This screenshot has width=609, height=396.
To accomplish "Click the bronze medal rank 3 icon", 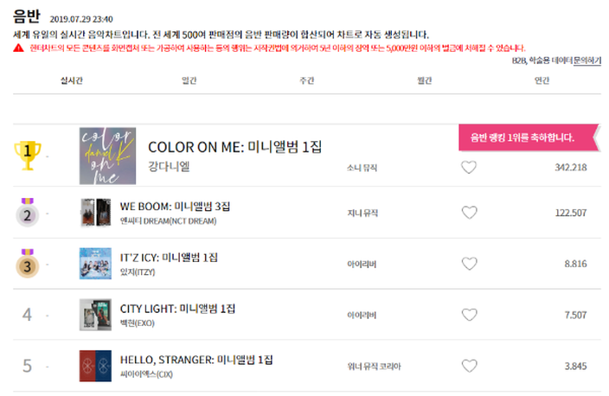I will point(27,264).
